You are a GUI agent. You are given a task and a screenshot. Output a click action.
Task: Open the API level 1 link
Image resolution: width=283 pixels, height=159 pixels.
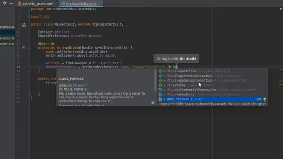point(80,85)
